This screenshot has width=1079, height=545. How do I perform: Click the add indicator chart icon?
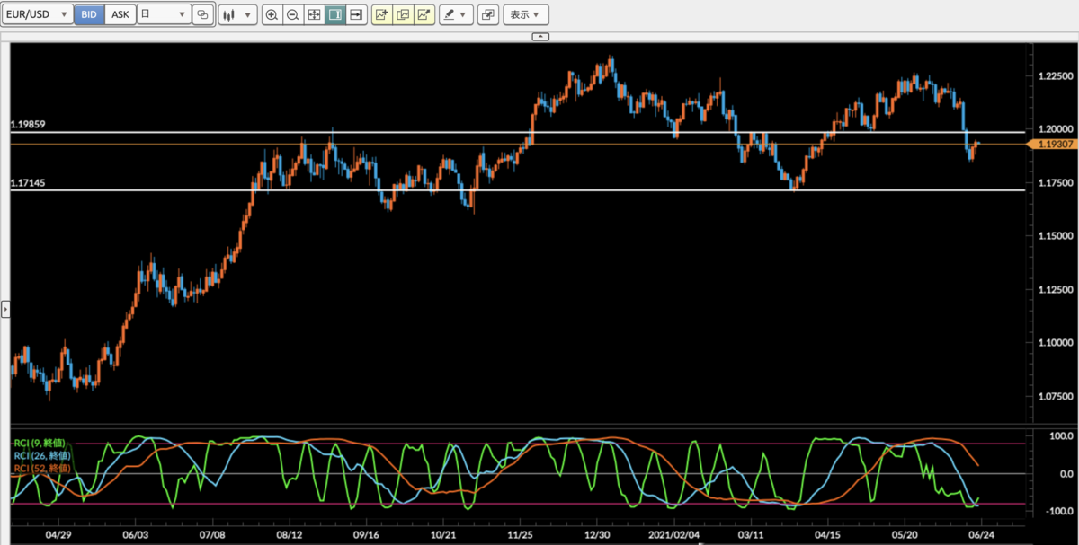coord(382,14)
